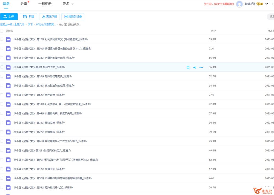Click push-to-device icon on the 第4讲 row
Image resolution: width=274 pixels, height=195 pixels.
click(188, 67)
